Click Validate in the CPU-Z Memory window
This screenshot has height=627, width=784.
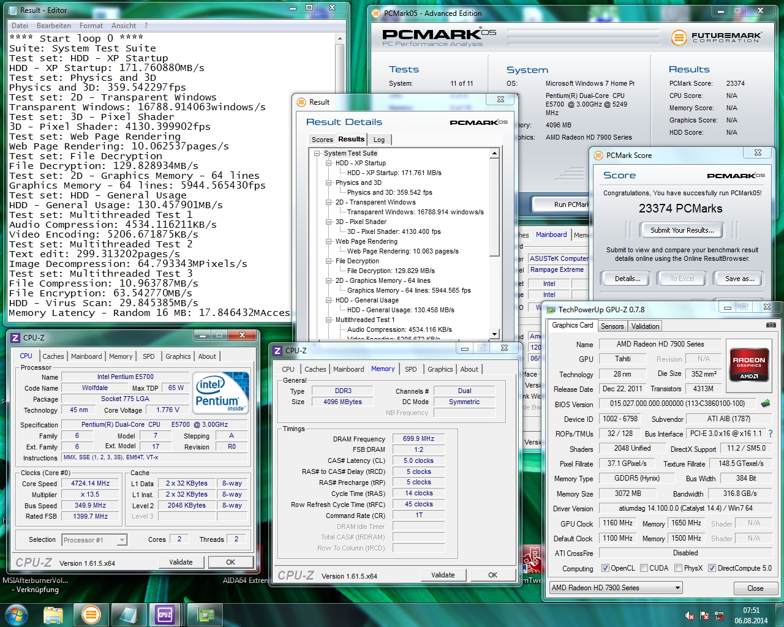(443, 575)
